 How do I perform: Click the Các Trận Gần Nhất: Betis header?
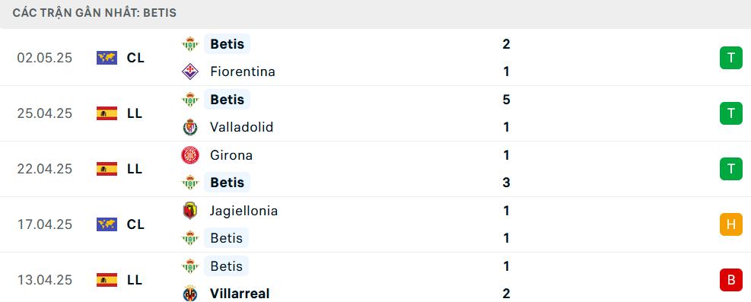94,13
